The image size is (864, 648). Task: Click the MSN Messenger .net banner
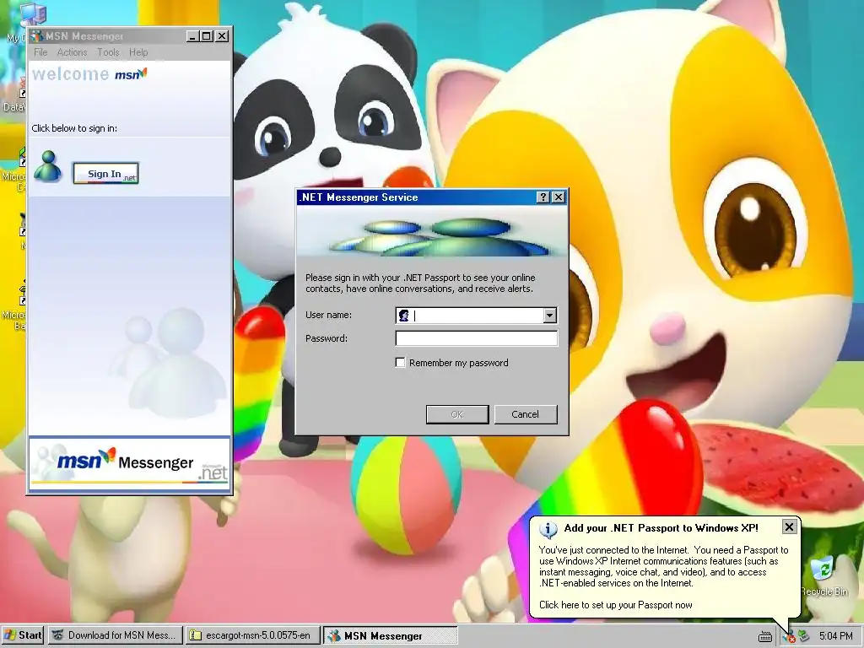(129, 465)
